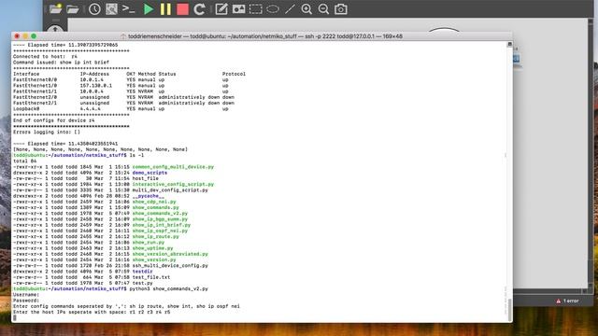Click the line 'Command issued: show ip int brief'
Screen dimensions: 598x336
tap(62, 63)
